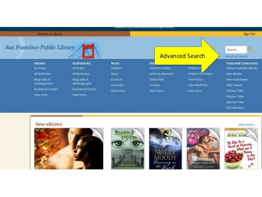Open New Audiobooks collection

click(x=237, y=79)
